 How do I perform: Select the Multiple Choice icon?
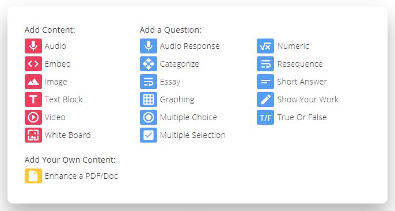[x=149, y=117]
